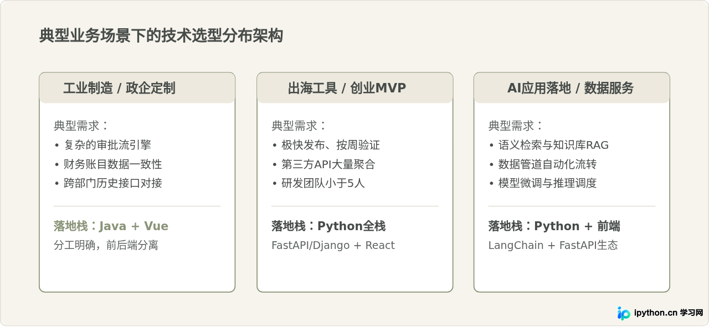Viewport: 709px width, 327px height.
Task: Select the 'AI应用落地 / 数据服务' card header
Action: [x=572, y=87]
